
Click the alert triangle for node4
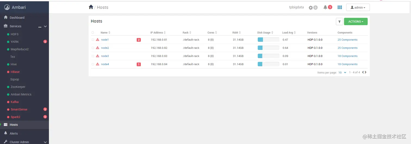(x=98, y=64)
